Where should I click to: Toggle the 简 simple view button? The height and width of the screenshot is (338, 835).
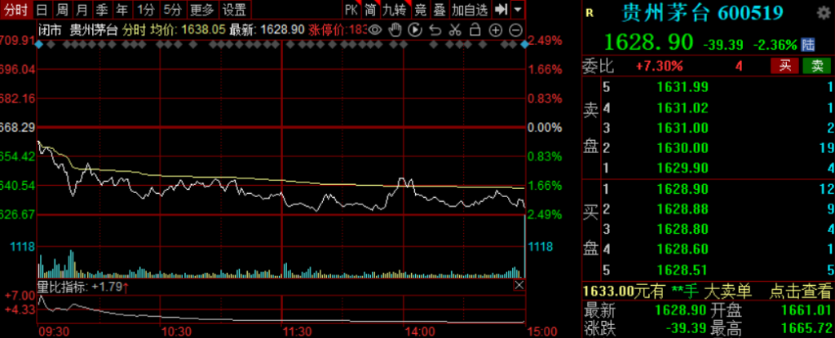click(371, 10)
